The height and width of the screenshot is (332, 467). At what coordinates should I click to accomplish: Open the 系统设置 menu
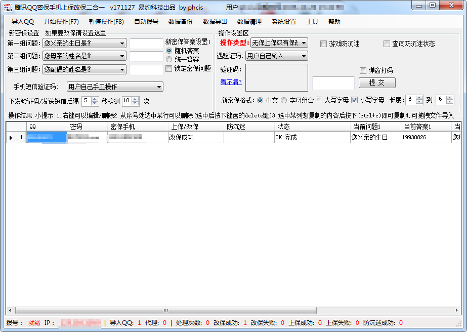pos(284,22)
